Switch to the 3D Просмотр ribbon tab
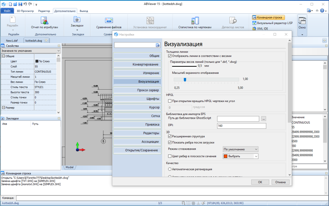329x206 pixels. pos(25,11)
